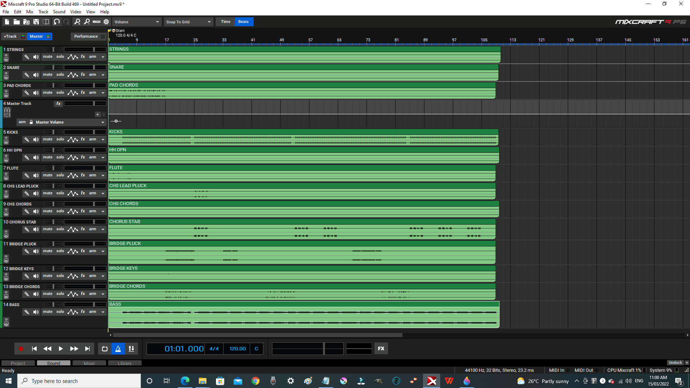Click the undo arrow icon
The height and width of the screenshot is (388, 690).
pyautogui.click(x=56, y=22)
